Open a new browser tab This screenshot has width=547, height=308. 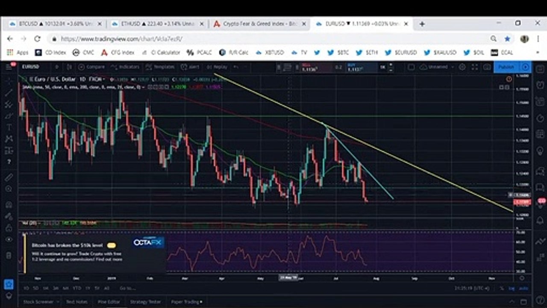click(422, 24)
